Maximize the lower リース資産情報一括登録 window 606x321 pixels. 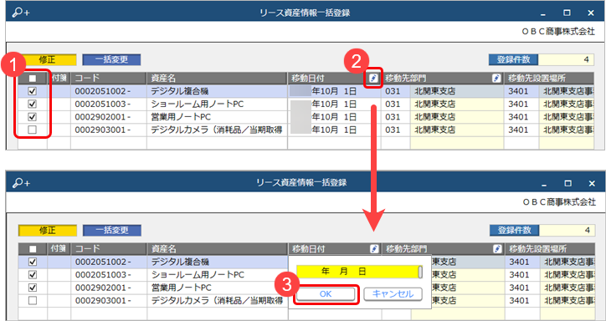pos(567,183)
